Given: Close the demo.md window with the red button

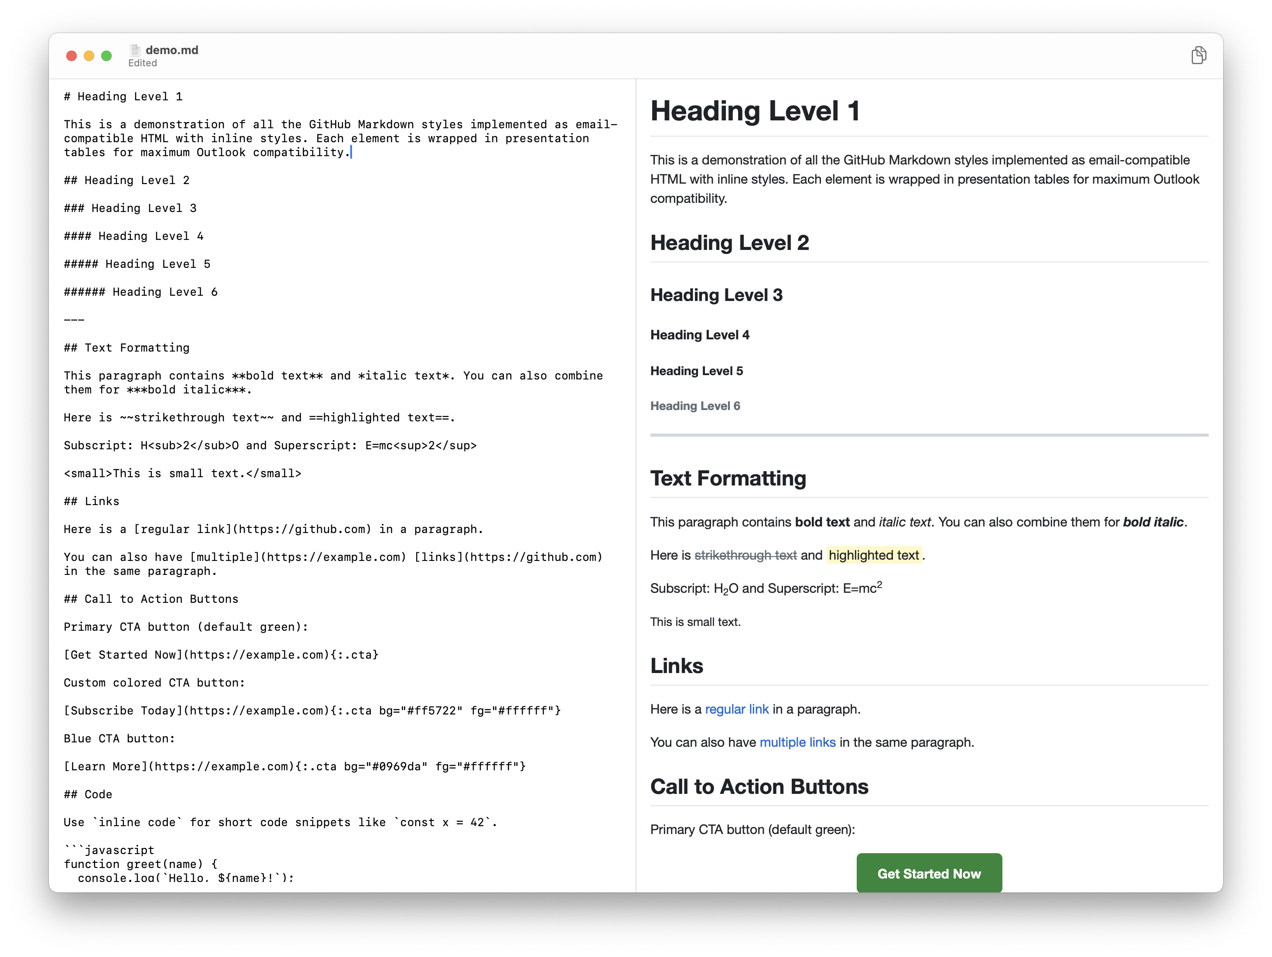Looking at the screenshot, I should 71,56.
